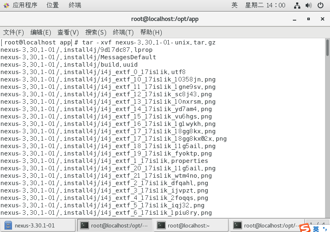
Task: Click the i4j_extf_21_17is1ik_wtm4no.png line
Action: tap(106, 176)
